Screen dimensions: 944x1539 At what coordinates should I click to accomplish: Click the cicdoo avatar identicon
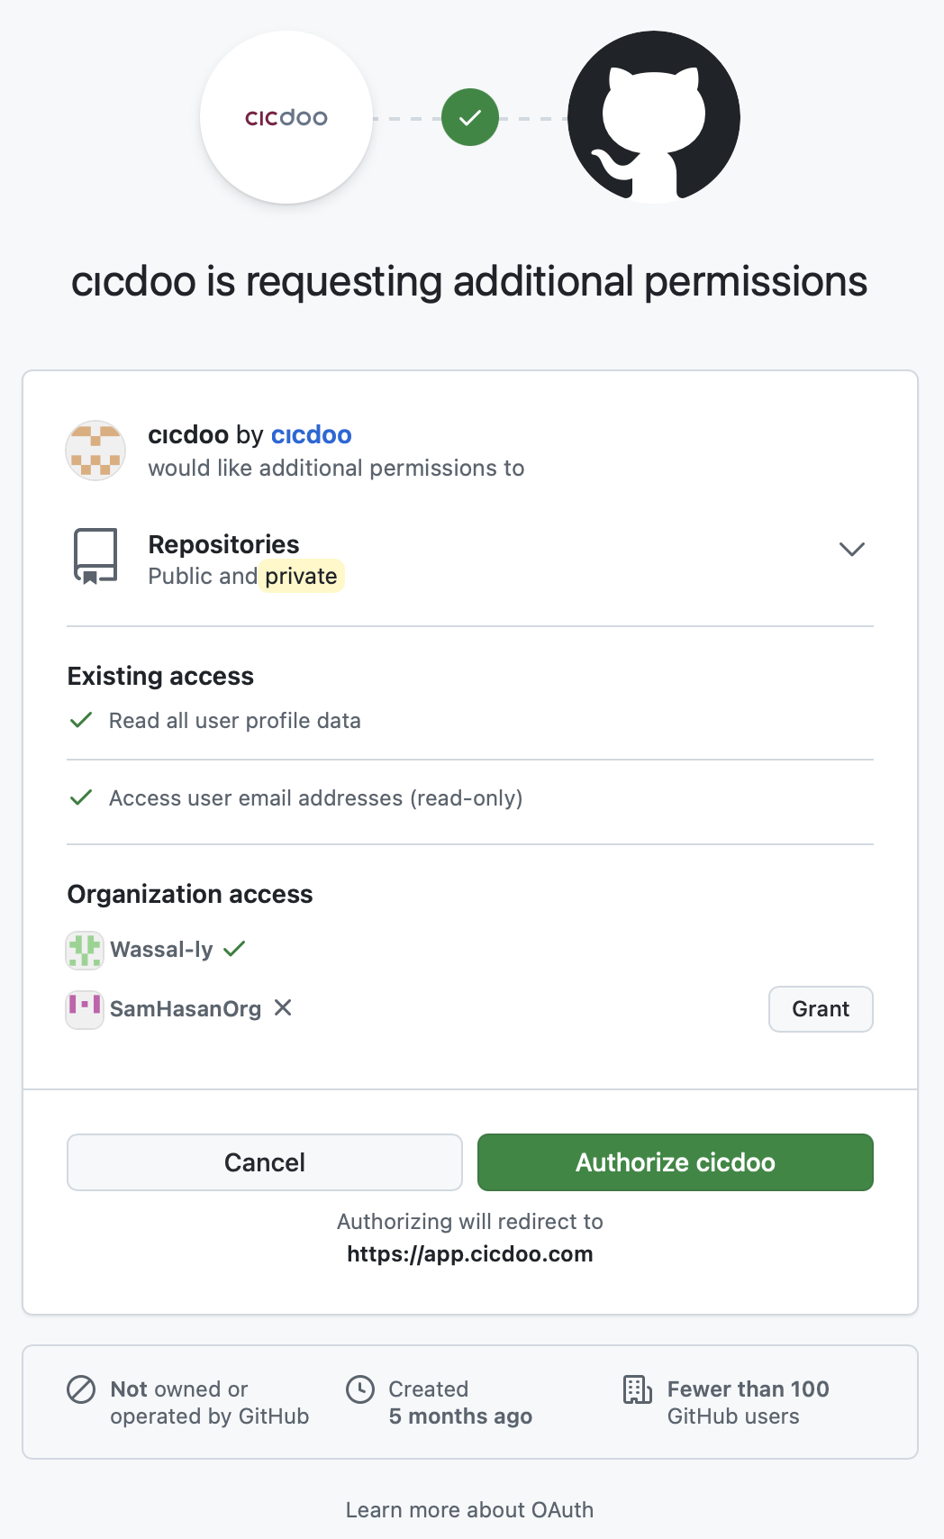[95, 451]
